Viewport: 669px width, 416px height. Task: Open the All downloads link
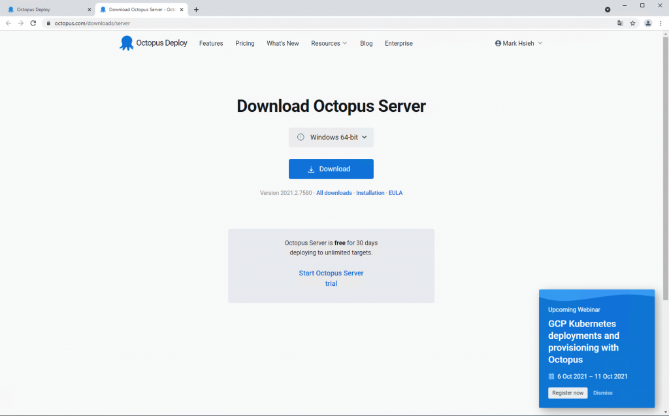[x=334, y=192]
